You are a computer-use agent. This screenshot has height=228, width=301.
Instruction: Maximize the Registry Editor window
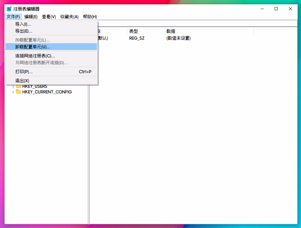276,9
